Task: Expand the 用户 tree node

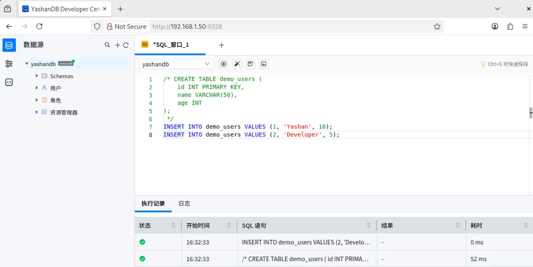Action: (37, 88)
